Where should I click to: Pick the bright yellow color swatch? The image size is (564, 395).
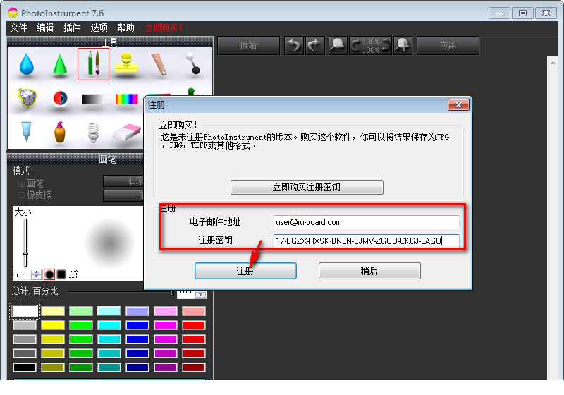point(53,325)
